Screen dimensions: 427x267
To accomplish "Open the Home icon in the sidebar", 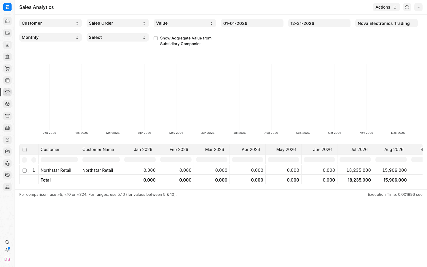I will [x=7, y=21].
